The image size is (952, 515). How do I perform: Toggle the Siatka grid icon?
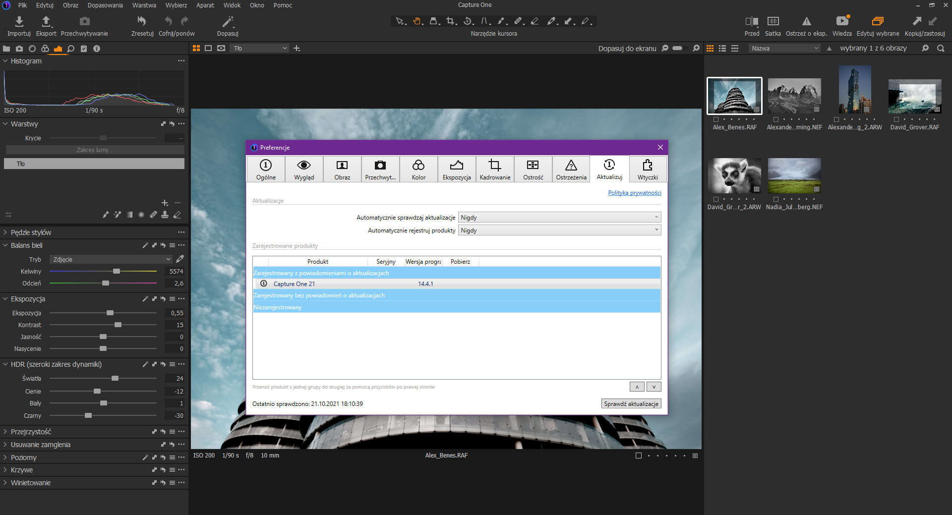(773, 21)
